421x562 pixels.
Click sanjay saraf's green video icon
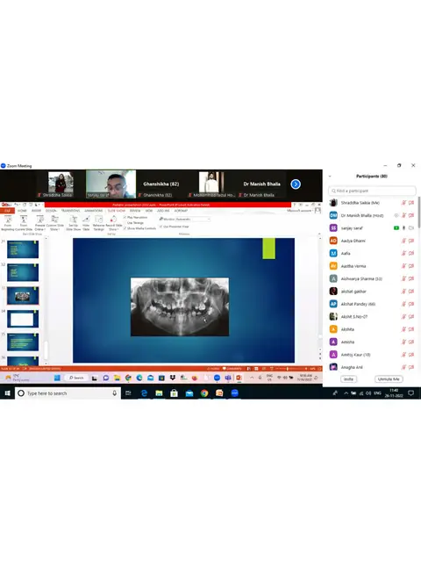point(396,228)
